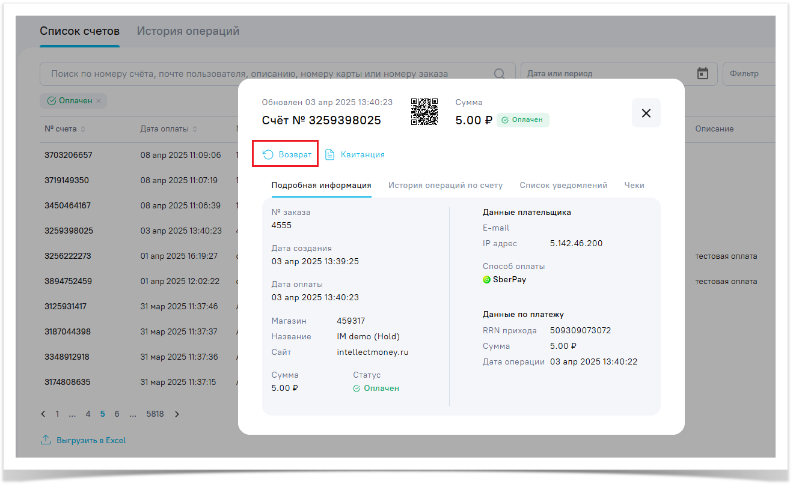796x487 pixels.
Task: Click the search magnifier icon
Action: click(x=499, y=74)
